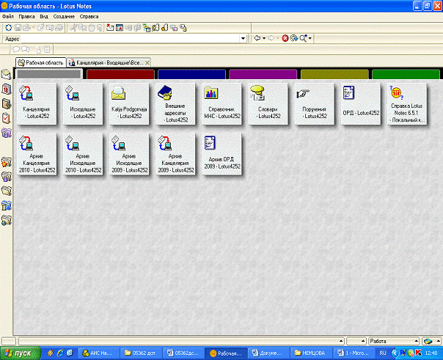This screenshot has height=360, width=443.
Task: Open Справка Lotus Notes 6.5.1 help database
Action: point(401,103)
